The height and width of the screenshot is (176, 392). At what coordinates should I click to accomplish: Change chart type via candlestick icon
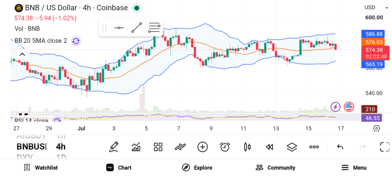point(247,147)
